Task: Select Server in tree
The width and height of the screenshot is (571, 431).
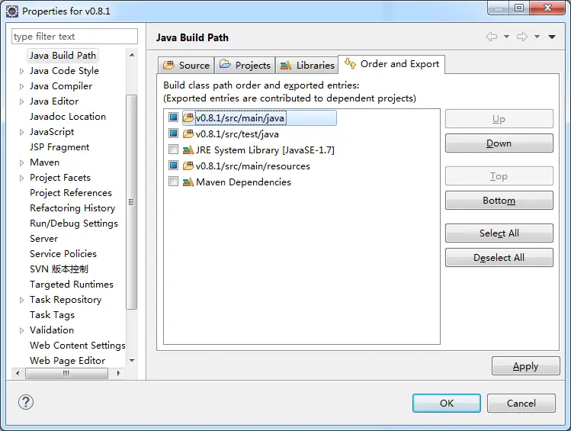Action: click(43, 239)
